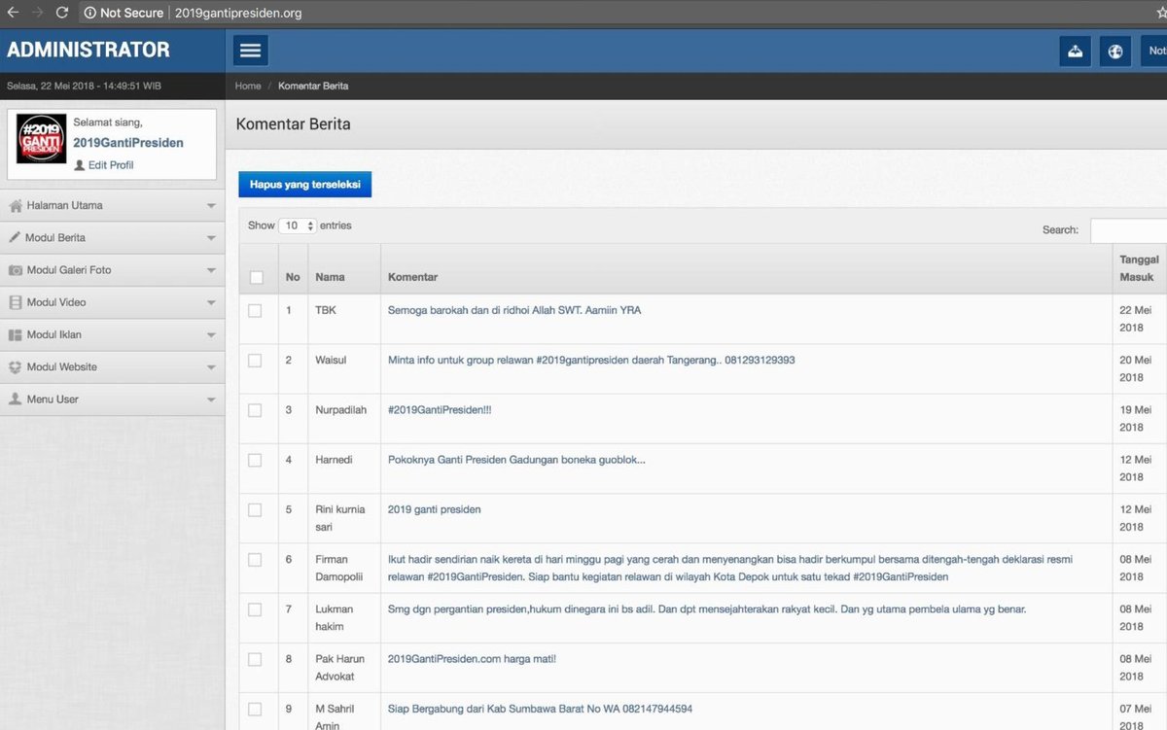Click the browser address bar URL

pyautogui.click(x=238, y=13)
